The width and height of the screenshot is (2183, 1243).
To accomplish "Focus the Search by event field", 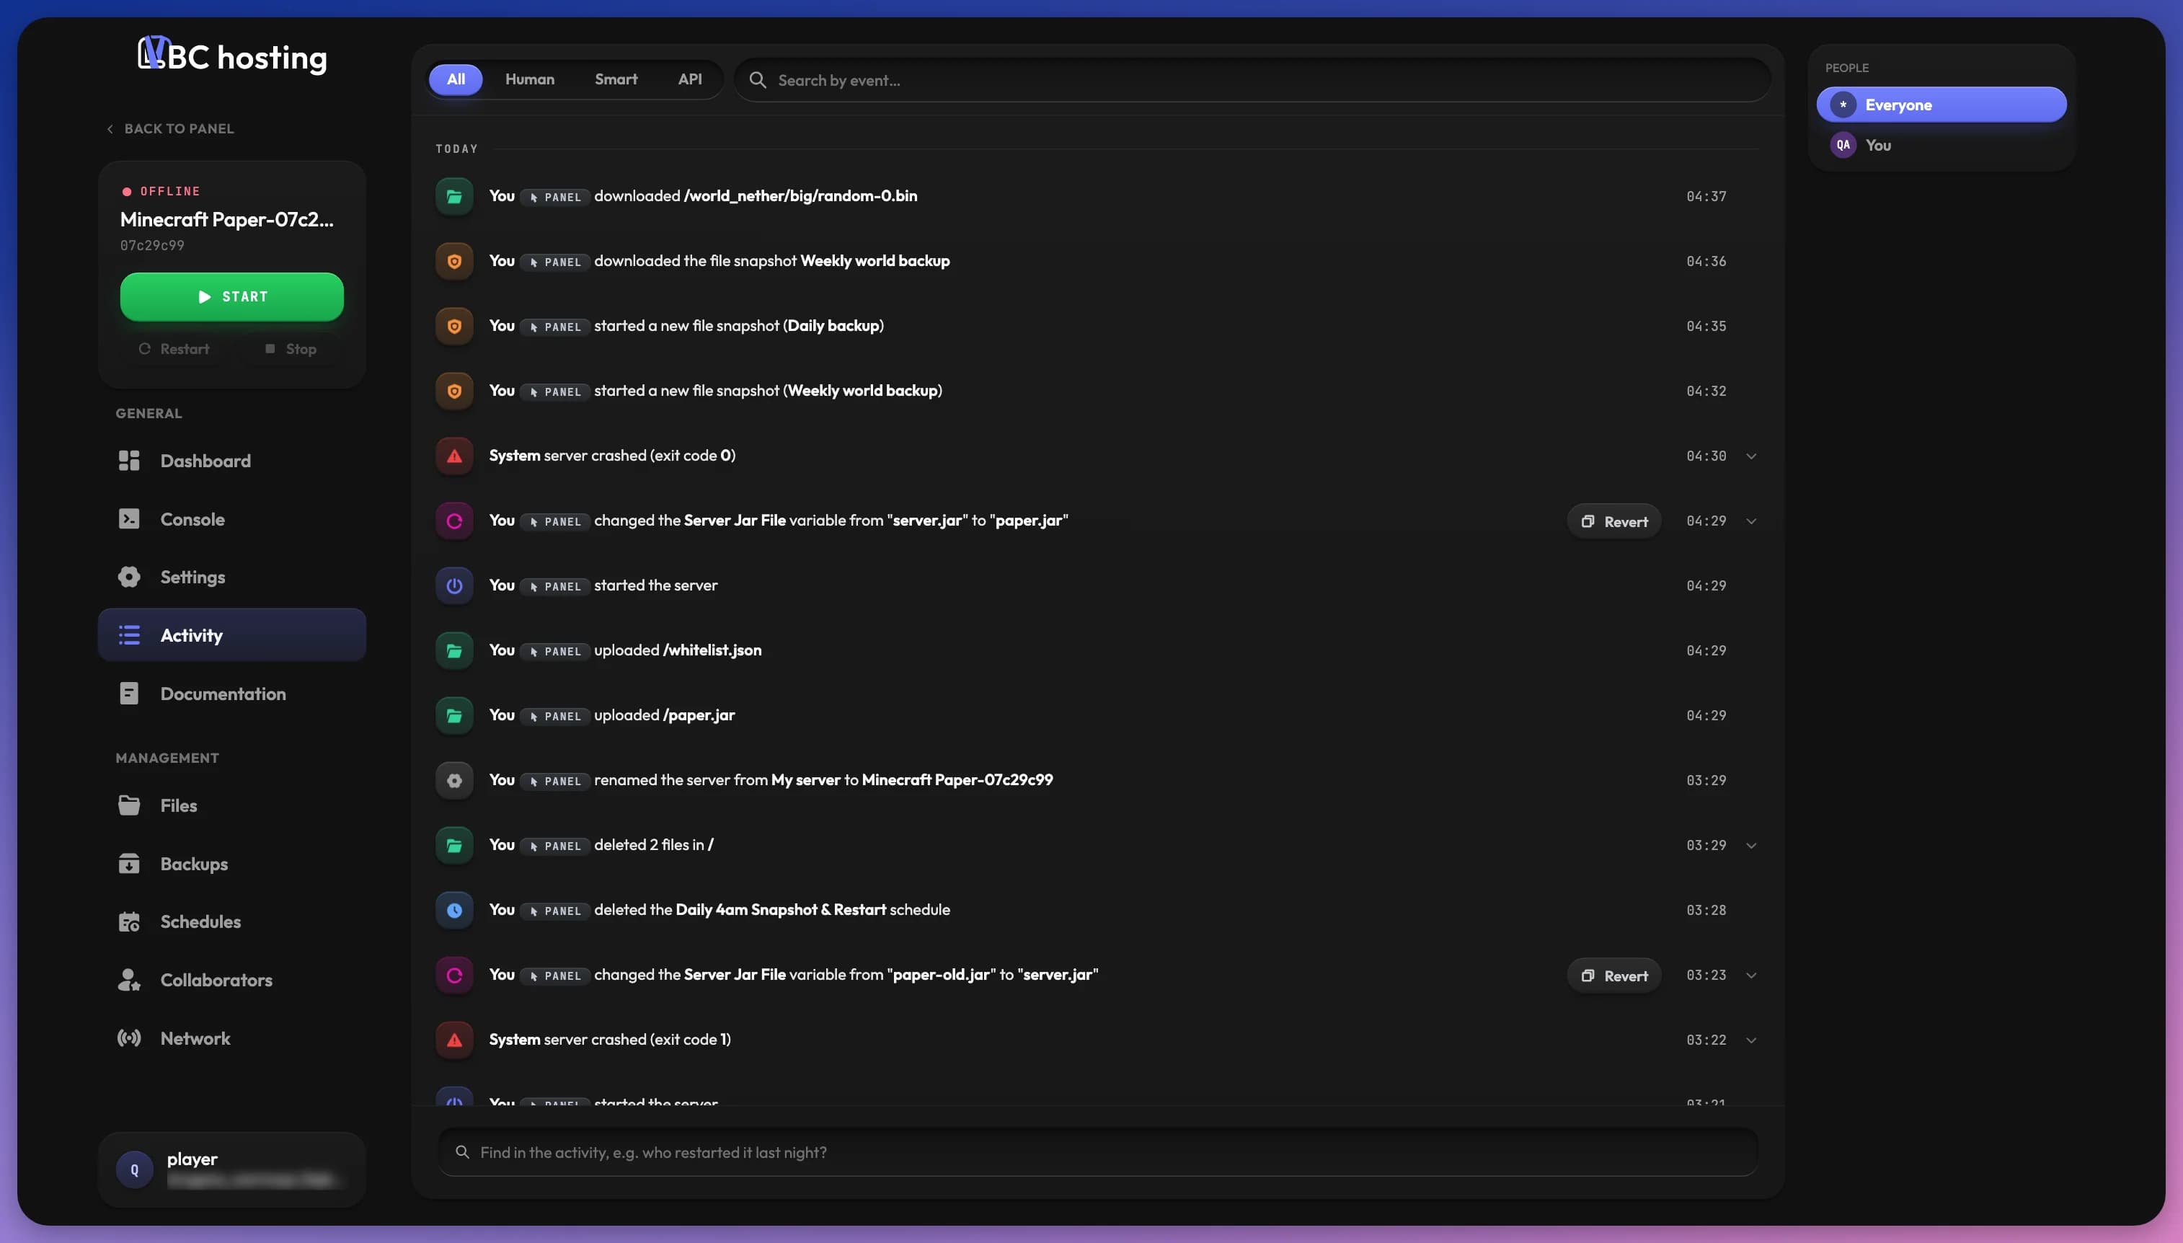I will tap(1252, 80).
